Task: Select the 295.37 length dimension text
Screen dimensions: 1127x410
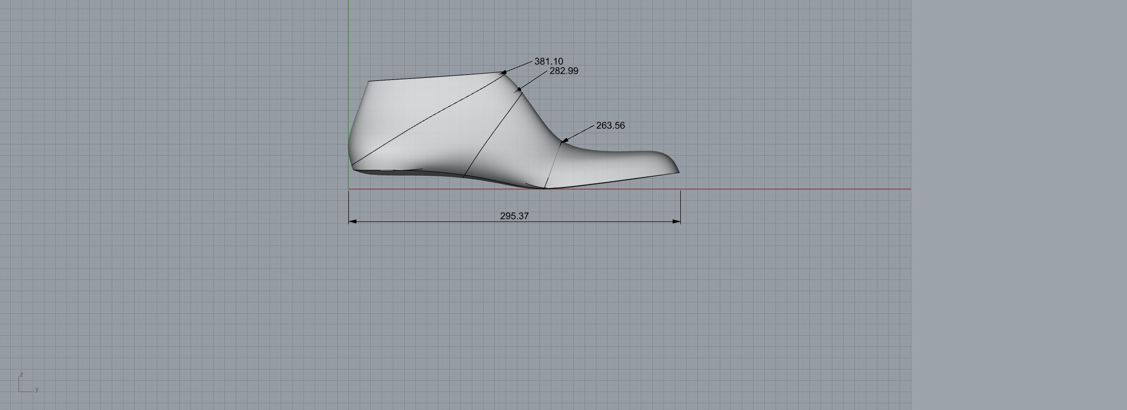Action: pyautogui.click(x=514, y=216)
